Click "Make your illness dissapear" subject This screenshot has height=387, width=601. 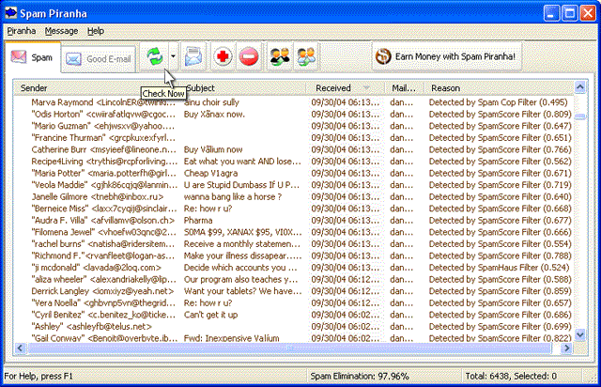pos(242,255)
